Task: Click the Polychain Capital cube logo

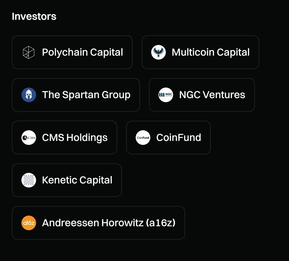Action: pos(29,52)
